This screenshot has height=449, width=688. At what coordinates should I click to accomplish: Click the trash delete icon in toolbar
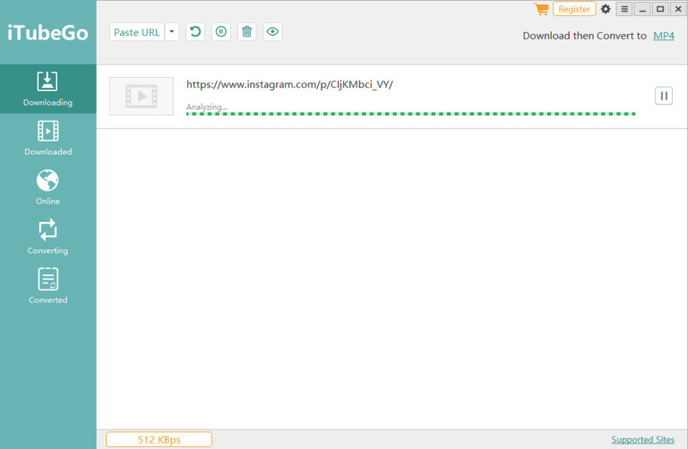click(x=247, y=32)
